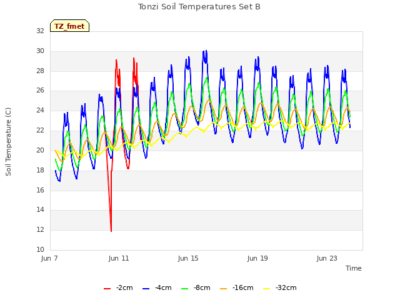Click the 22 y-axis tick label
This screenshot has height=300, width=400.
tap(40, 131)
